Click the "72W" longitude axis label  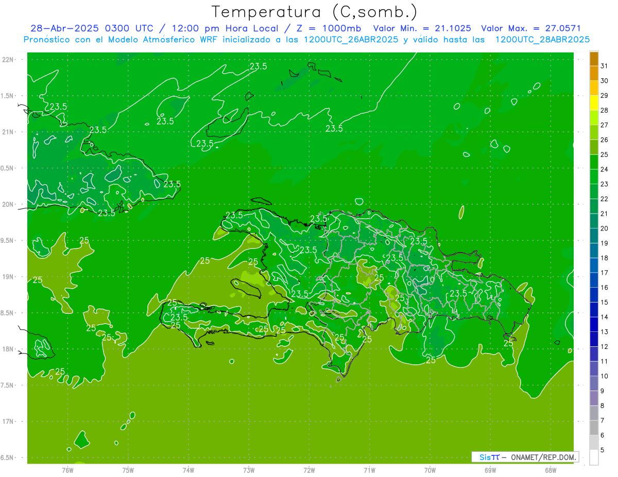[x=309, y=470]
